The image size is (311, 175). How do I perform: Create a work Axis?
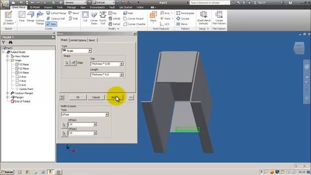165,13
